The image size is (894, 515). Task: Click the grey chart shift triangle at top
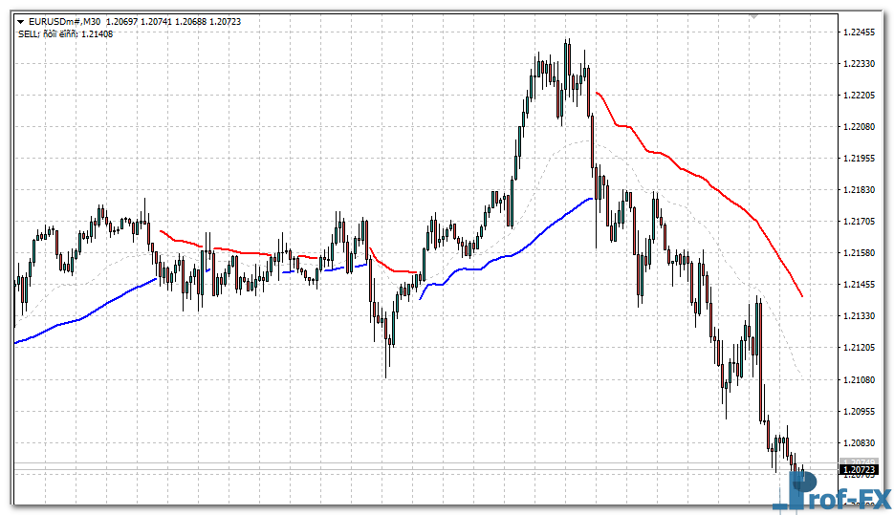click(753, 16)
